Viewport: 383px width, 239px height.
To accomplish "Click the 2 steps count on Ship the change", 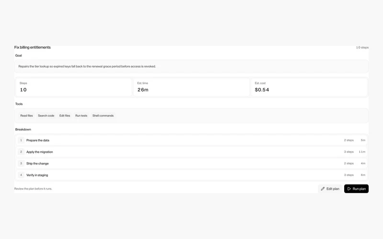I will click(x=349, y=163).
